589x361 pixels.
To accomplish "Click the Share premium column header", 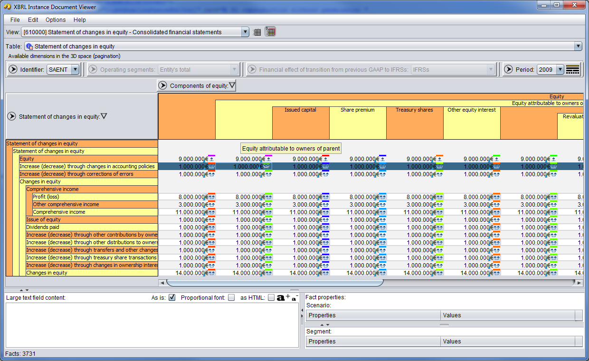I will click(358, 123).
